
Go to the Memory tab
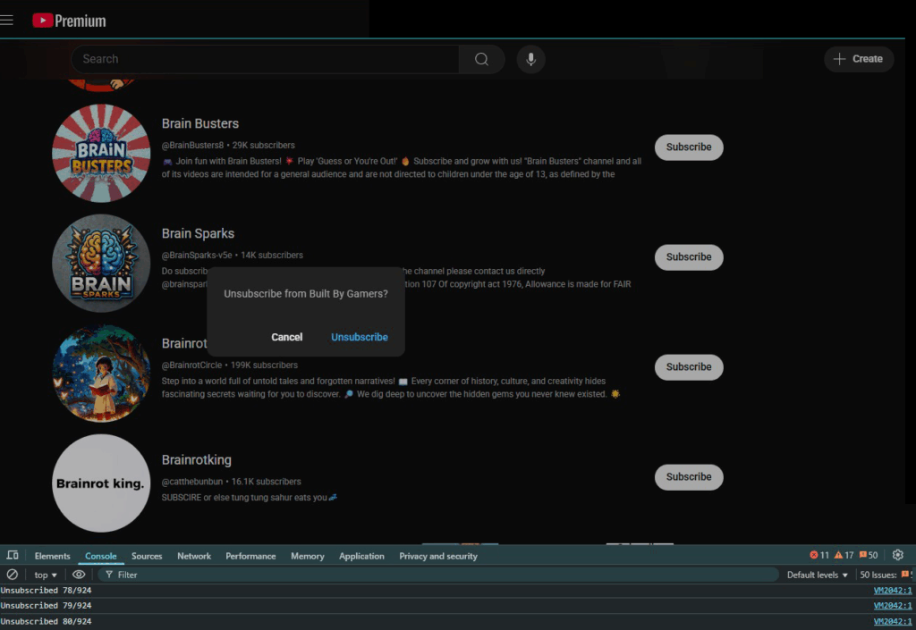308,556
